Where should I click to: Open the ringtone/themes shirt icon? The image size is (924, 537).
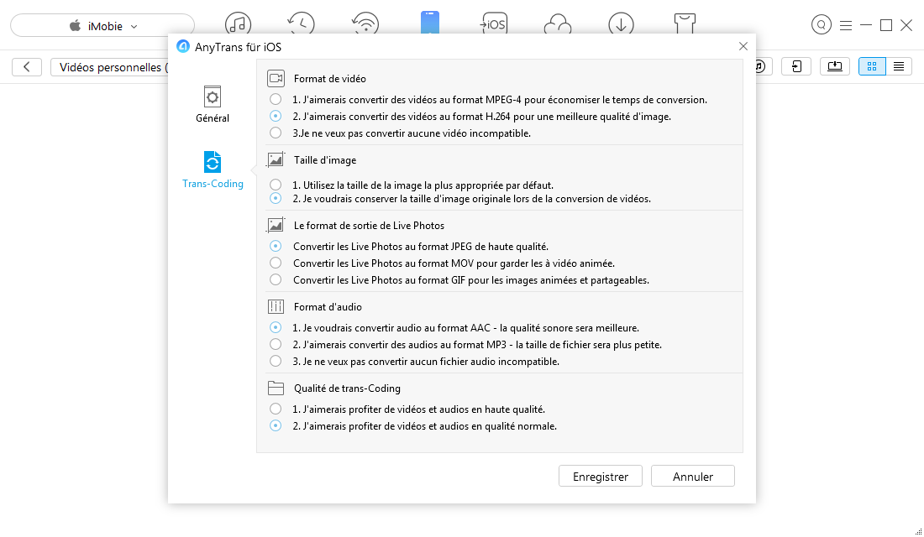pos(685,24)
